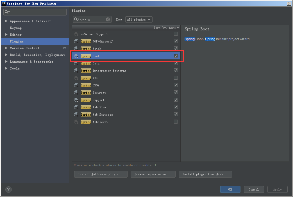Click the 'Spring Boot' title in details pane
293x197 pixels.
[197, 29]
